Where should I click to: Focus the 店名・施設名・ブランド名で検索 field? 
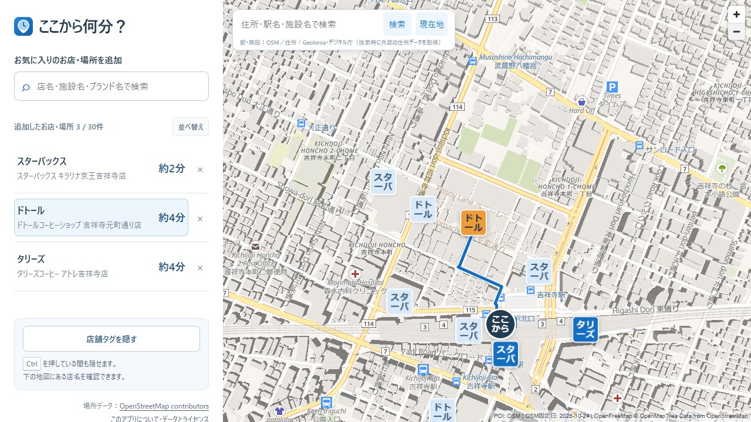pos(111,86)
